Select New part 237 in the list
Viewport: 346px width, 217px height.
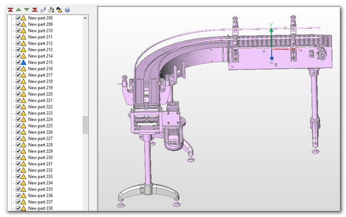[40, 202]
